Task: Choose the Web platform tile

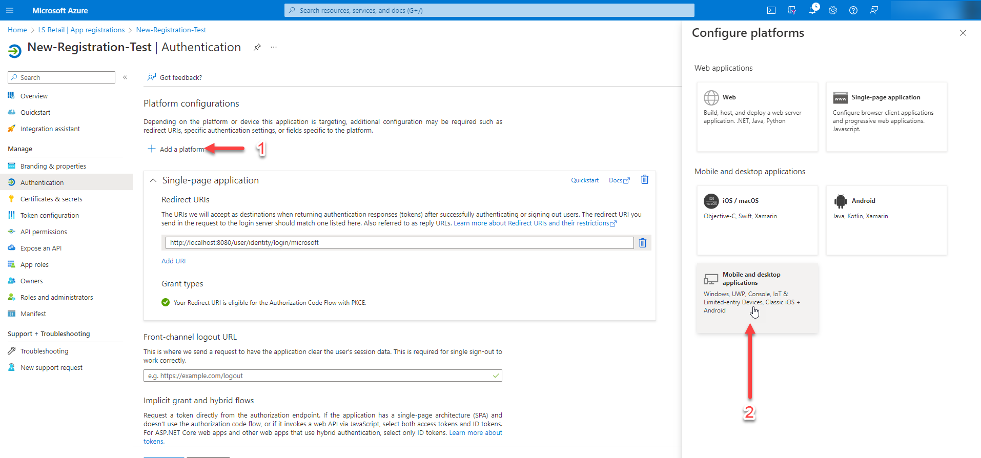Action: point(757,117)
